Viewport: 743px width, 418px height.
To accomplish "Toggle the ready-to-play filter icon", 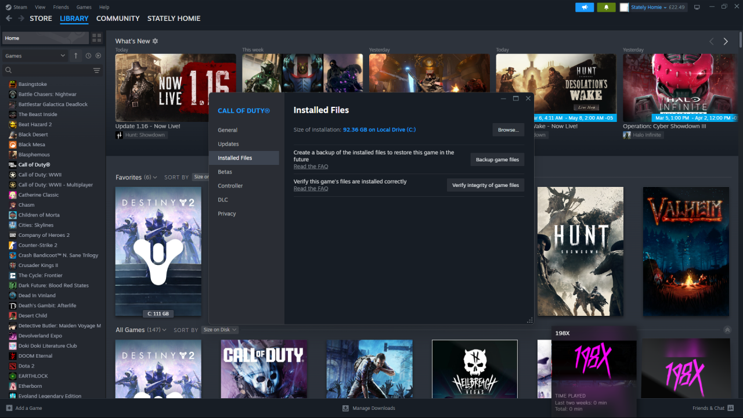I will [x=98, y=56].
